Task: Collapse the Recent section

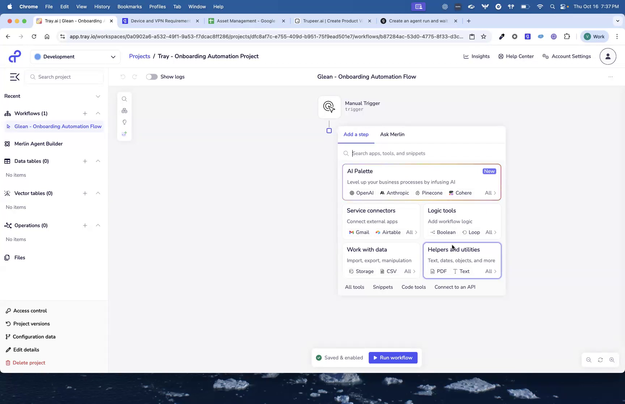Action: click(98, 96)
